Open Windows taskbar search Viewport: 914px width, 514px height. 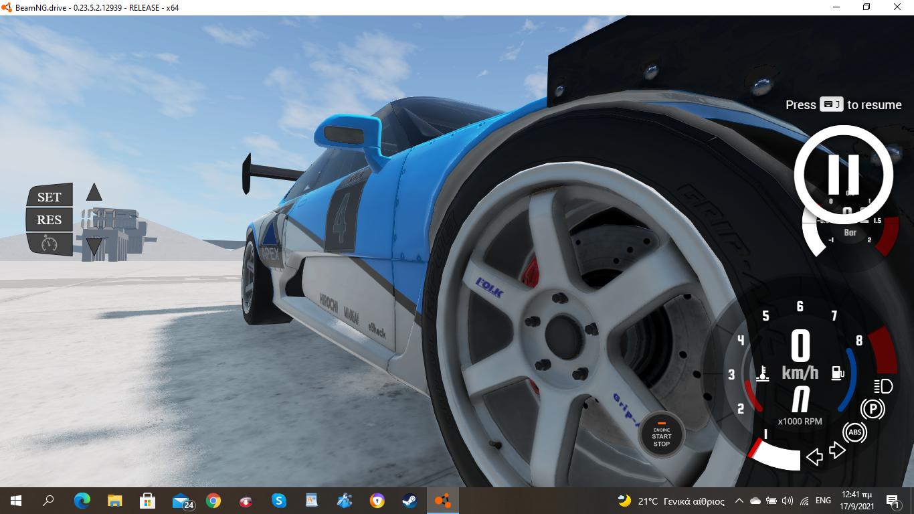48,500
